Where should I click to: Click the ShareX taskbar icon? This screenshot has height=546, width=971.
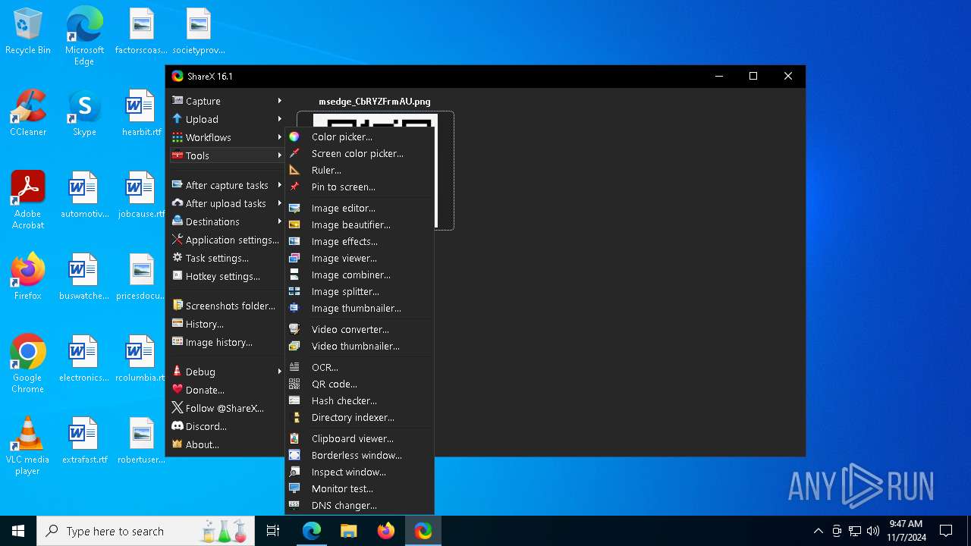tap(423, 531)
